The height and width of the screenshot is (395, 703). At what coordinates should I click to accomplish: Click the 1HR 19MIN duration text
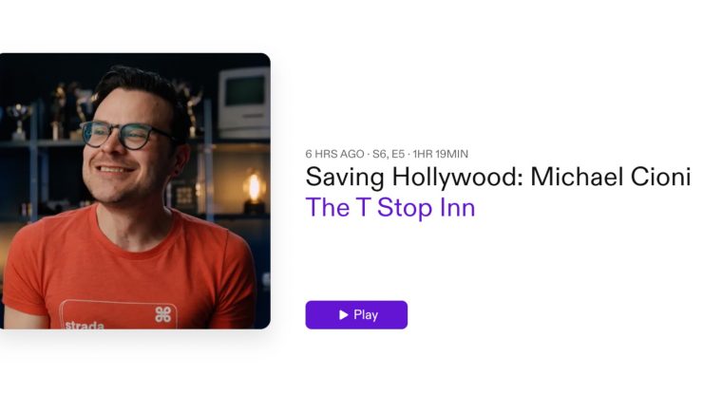coord(440,154)
